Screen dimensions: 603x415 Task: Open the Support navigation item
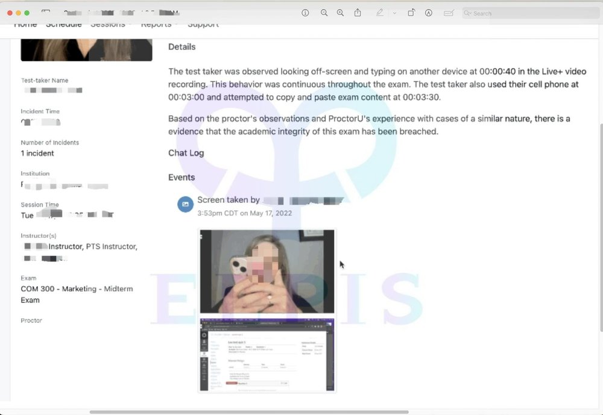(x=203, y=25)
